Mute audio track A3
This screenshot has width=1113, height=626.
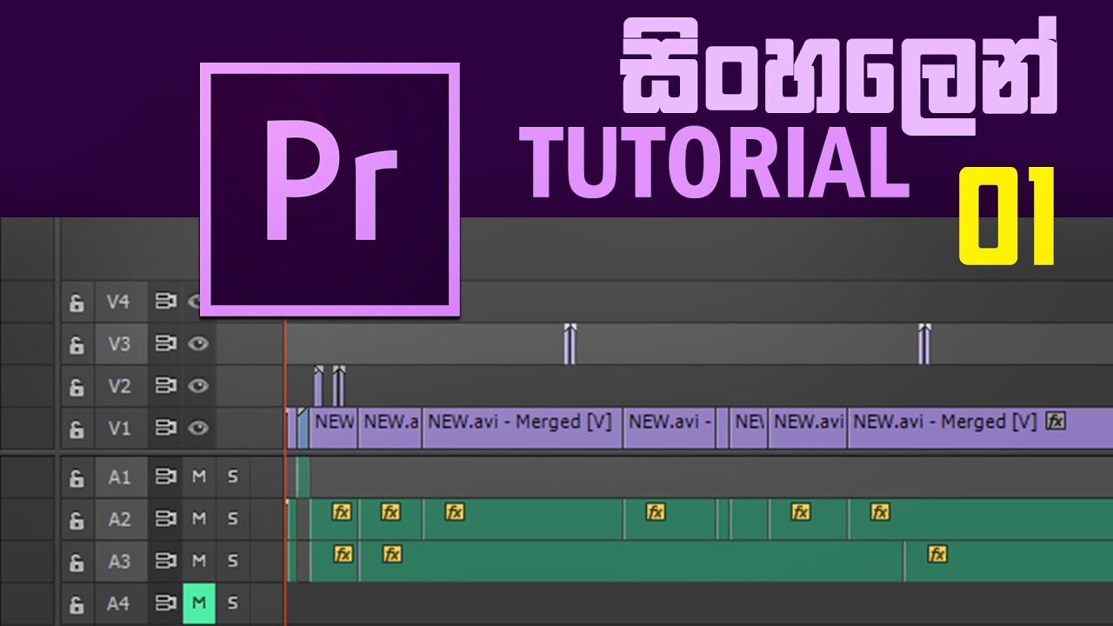(x=199, y=561)
